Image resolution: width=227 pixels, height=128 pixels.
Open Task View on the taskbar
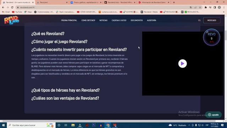66,125
